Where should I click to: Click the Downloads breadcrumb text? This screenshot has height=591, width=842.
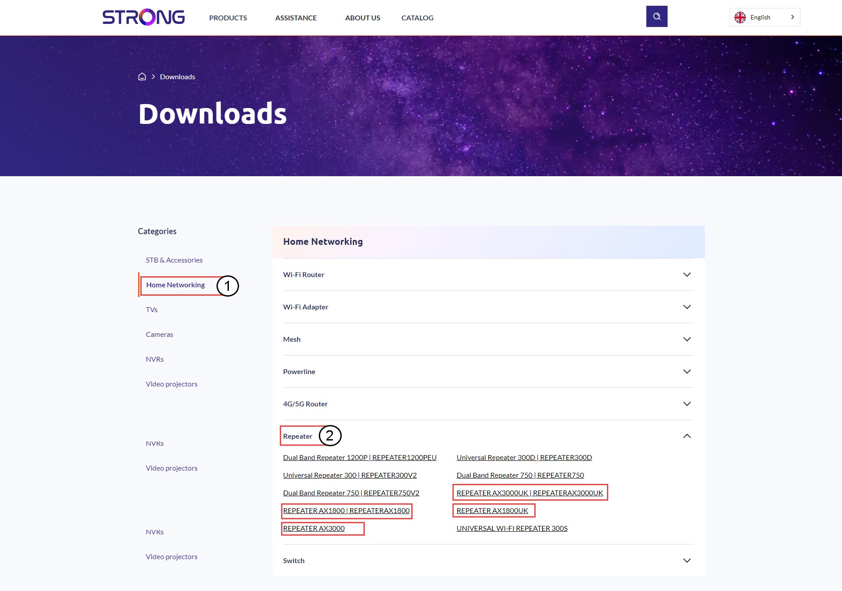pyautogui.click(x=178, y=77)
